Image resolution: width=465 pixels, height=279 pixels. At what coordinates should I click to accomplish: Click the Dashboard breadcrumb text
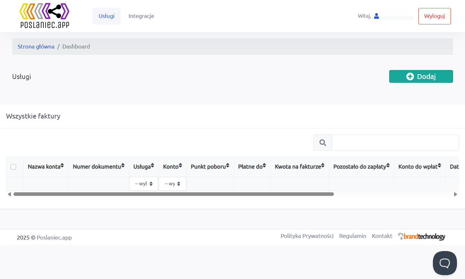pyautogui.click(x=76, y=47)
